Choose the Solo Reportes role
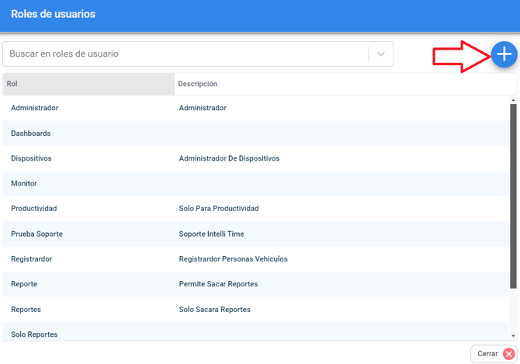 click(x=34, y=335)
